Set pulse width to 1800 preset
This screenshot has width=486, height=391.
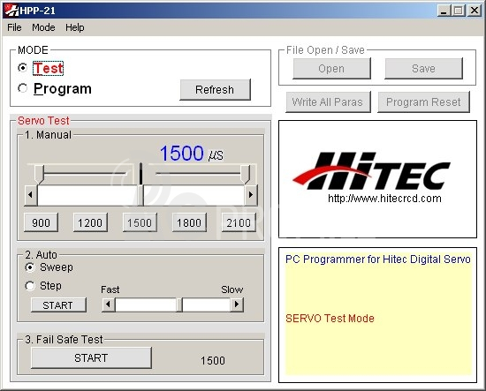[189, 222]
